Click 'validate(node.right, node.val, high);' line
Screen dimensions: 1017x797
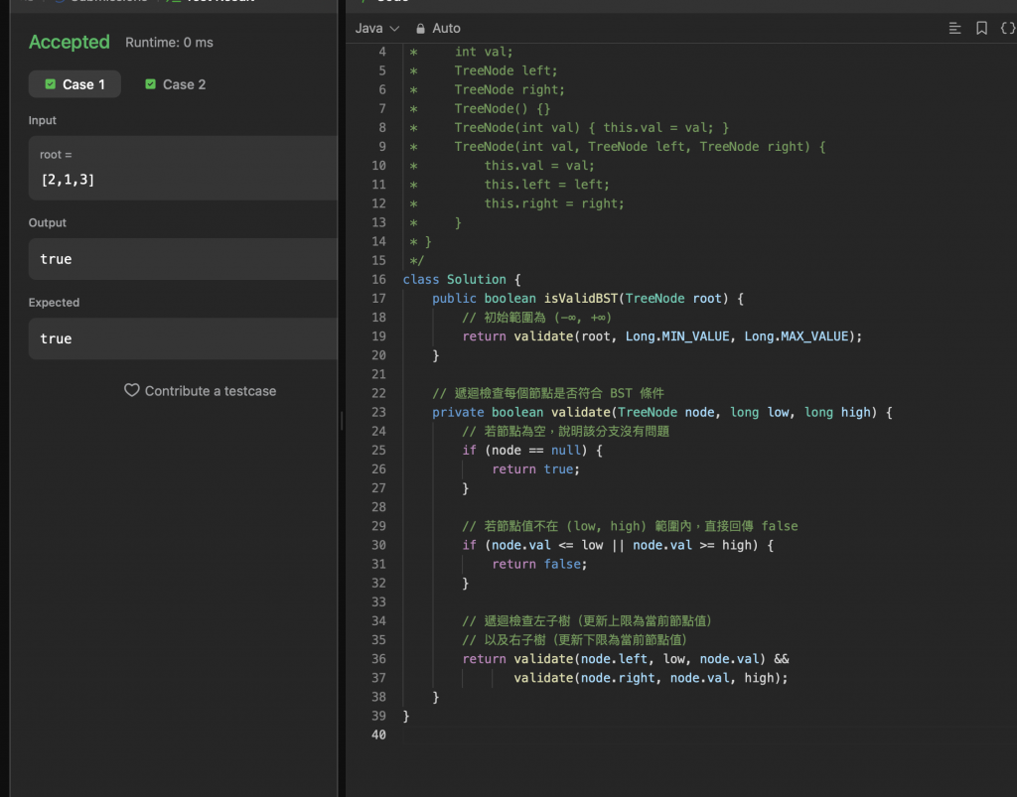point(651,678)
